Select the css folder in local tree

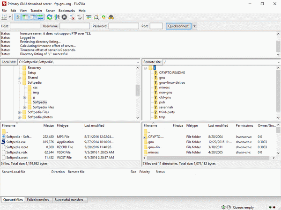pos(35,87)
